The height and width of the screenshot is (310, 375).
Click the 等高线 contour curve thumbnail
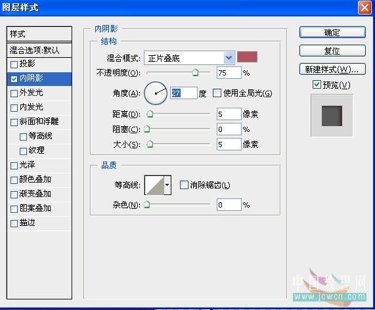(154, 185)
